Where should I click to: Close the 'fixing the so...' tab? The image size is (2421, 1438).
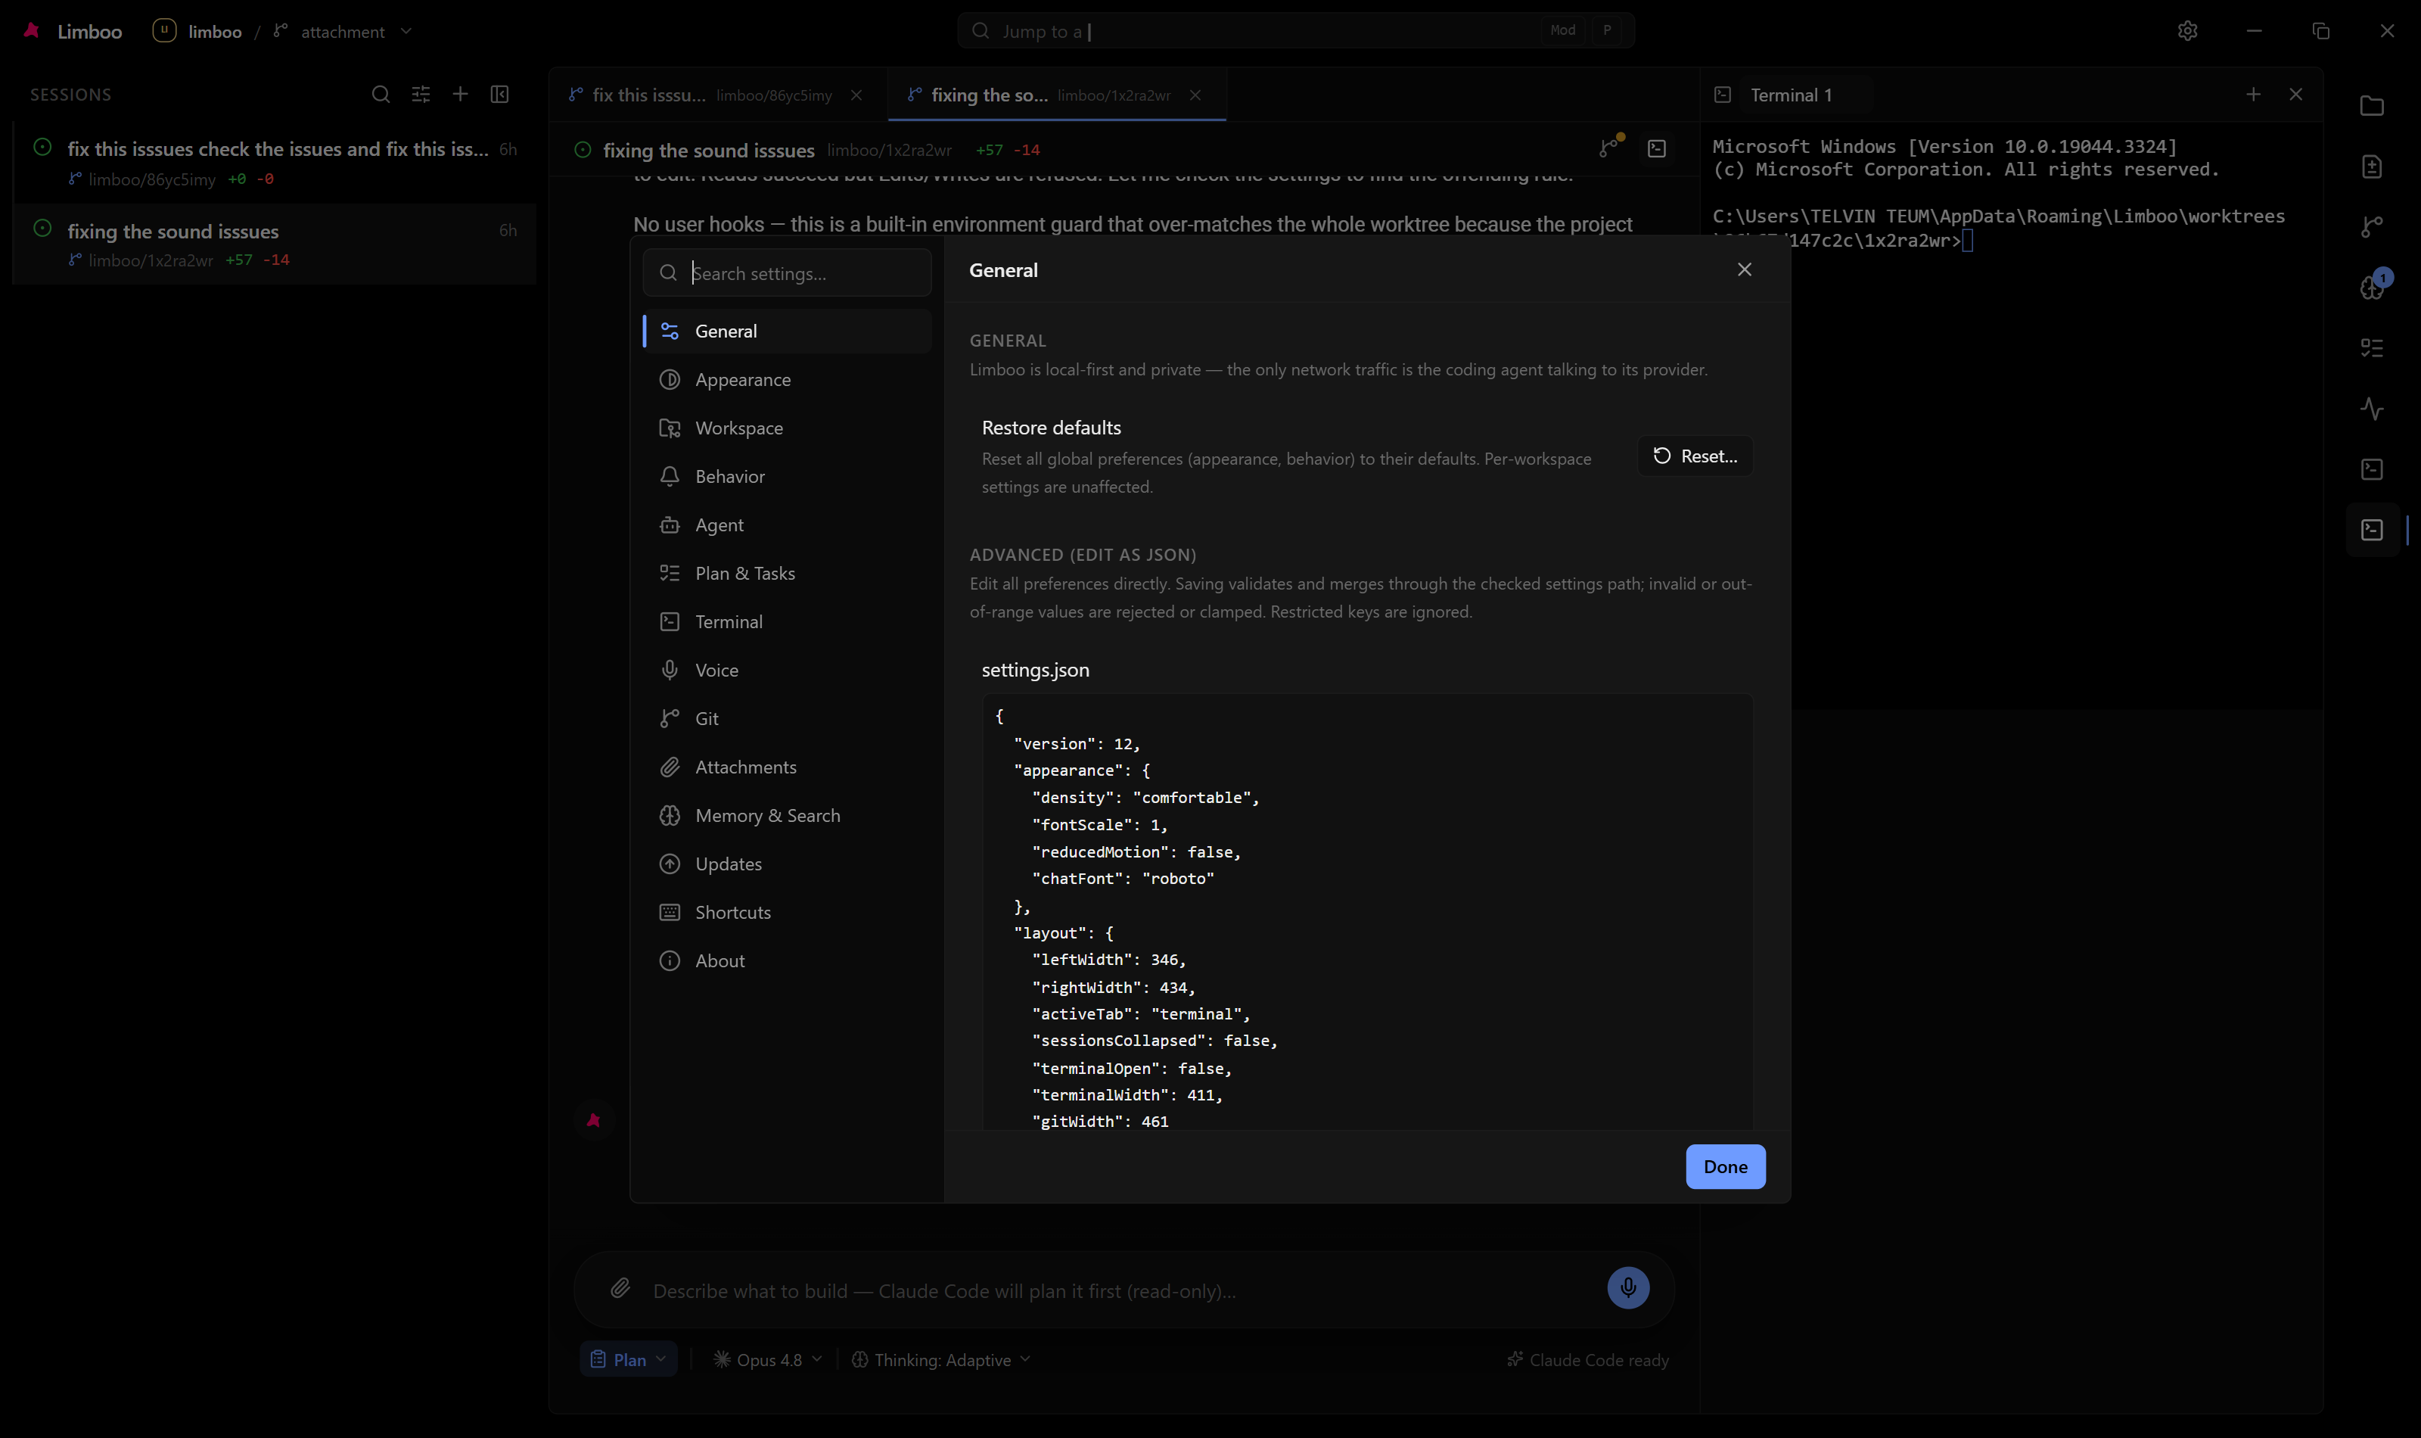point(1195,95)
